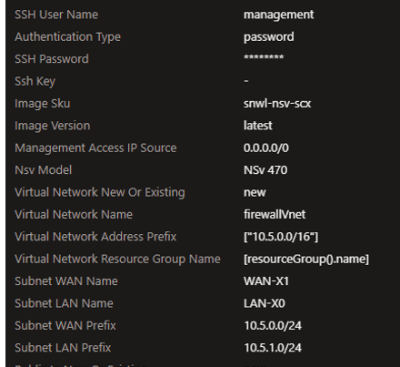400x367 pixels.
Task: Select the ["10.5.0.0/16"] value
Action: pos(281,237)
